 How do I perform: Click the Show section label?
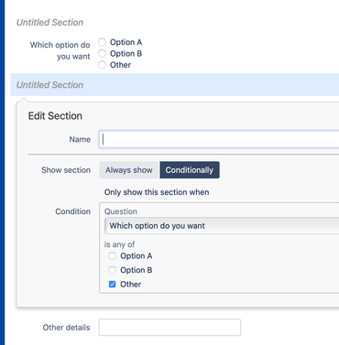click(x=66, y=170)
